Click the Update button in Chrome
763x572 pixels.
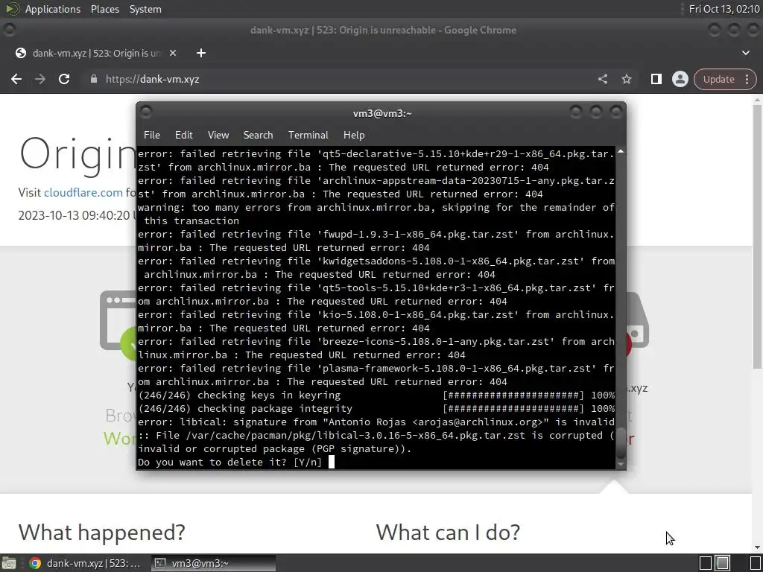[x=719, y=79]
